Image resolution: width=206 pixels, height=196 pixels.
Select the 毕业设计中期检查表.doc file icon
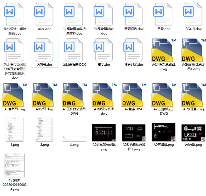(15, 14)
